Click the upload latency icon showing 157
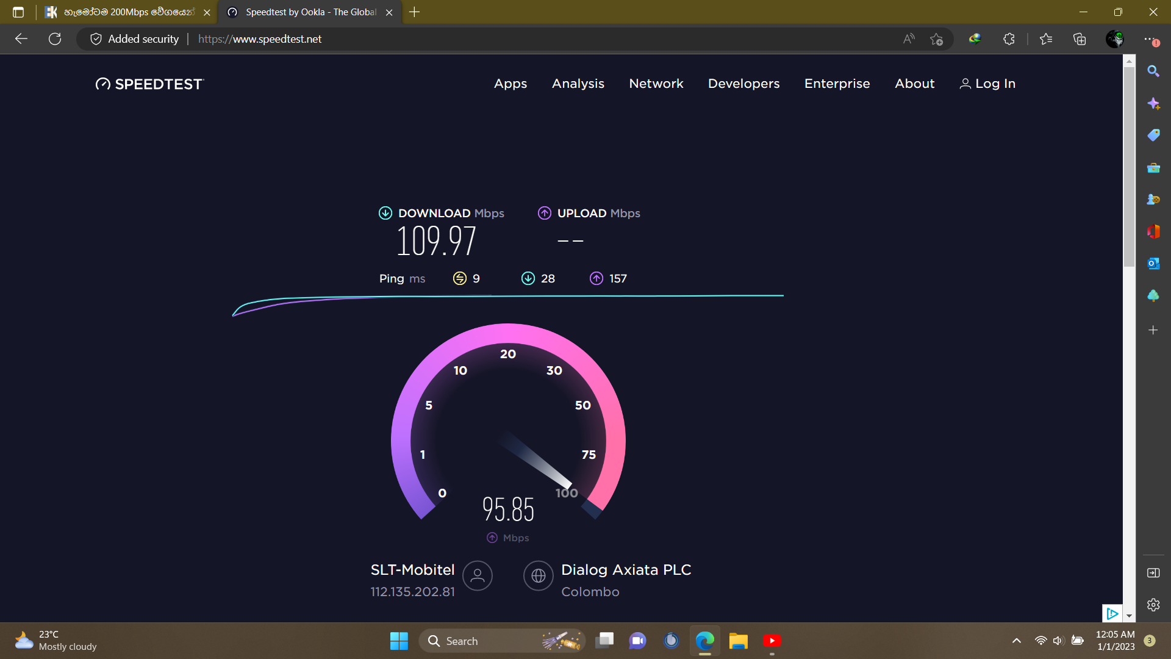Image resolution: width=1171 pixels, height=659 pixels. click(x=596, y=278)
